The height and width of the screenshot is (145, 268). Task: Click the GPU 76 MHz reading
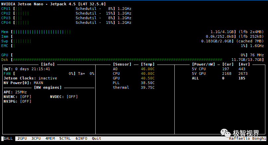click(x=257, y=55)
